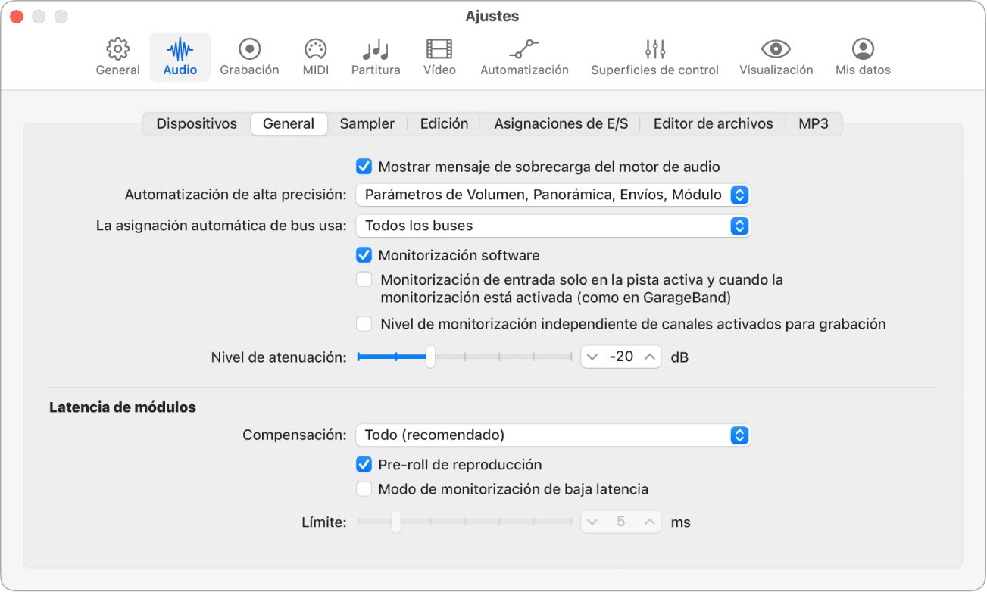The height and width of the screenshot is (592, 987).
Task: Open Grabación settings
Action: 249,56
